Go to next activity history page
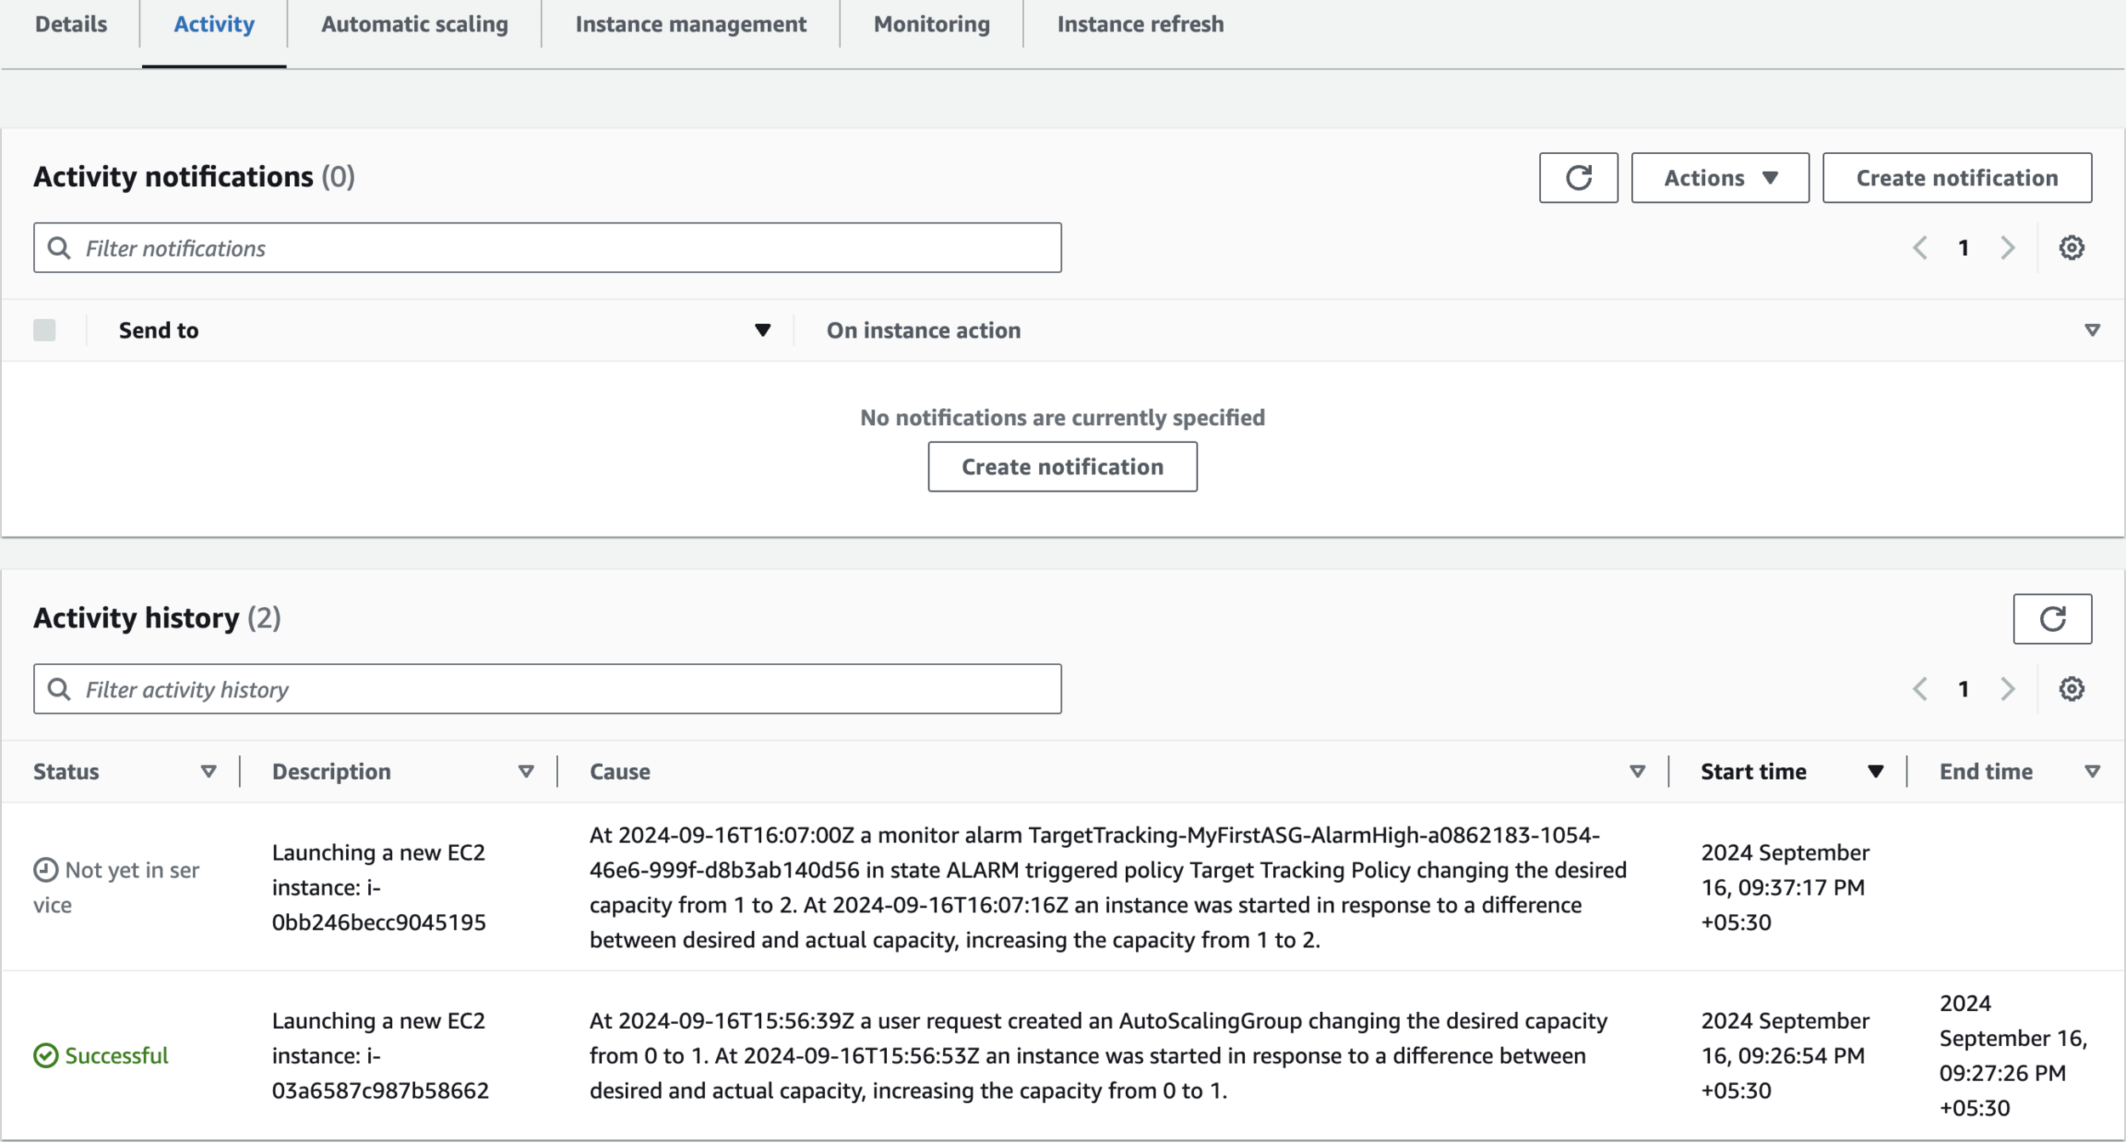 pos(2007,689)
